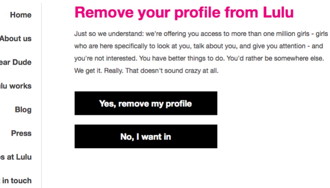Visit the Blog from the sidebar
This screenshot has width=330, height=188.
click(x=23, y=110)
